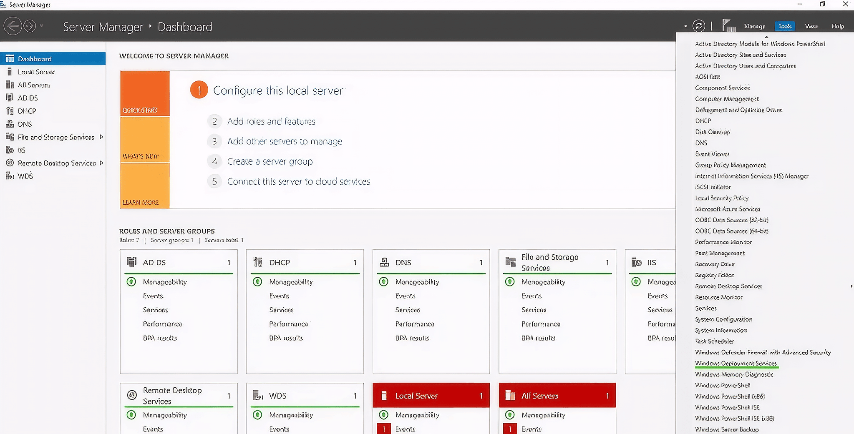Click the IIS sidebar icon

point(10,150)
